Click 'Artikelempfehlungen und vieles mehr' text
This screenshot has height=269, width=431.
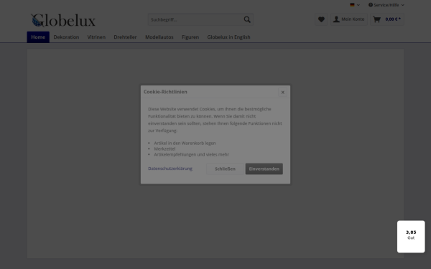pyautogui.click(x=191, y=154)
